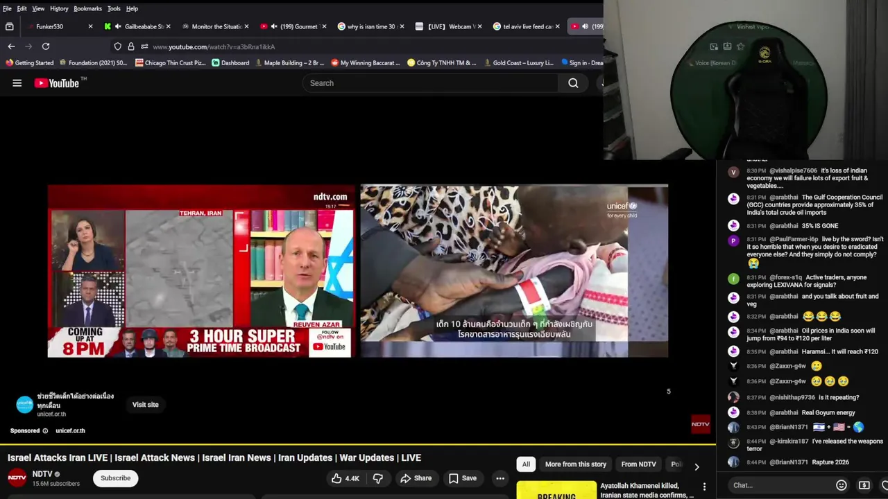Select the All filter chip

[526, 464]
